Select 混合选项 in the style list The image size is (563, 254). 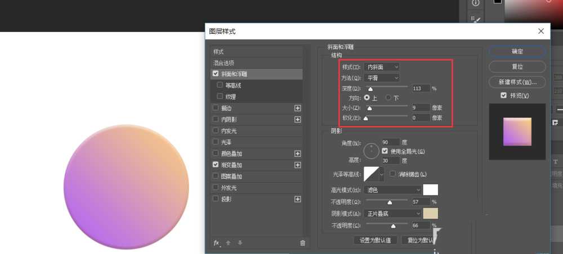(224, 63)
